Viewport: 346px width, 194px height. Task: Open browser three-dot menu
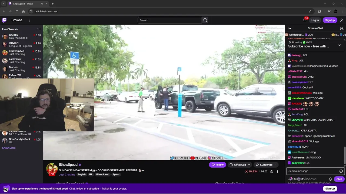[x=342, y=11]
